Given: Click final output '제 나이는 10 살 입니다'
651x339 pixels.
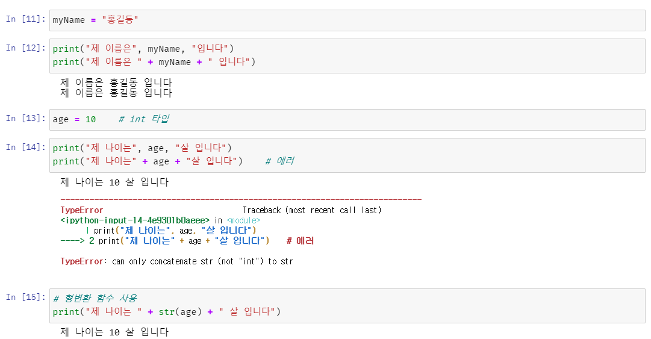Looking at the screenshot, I should pos(114,332).
